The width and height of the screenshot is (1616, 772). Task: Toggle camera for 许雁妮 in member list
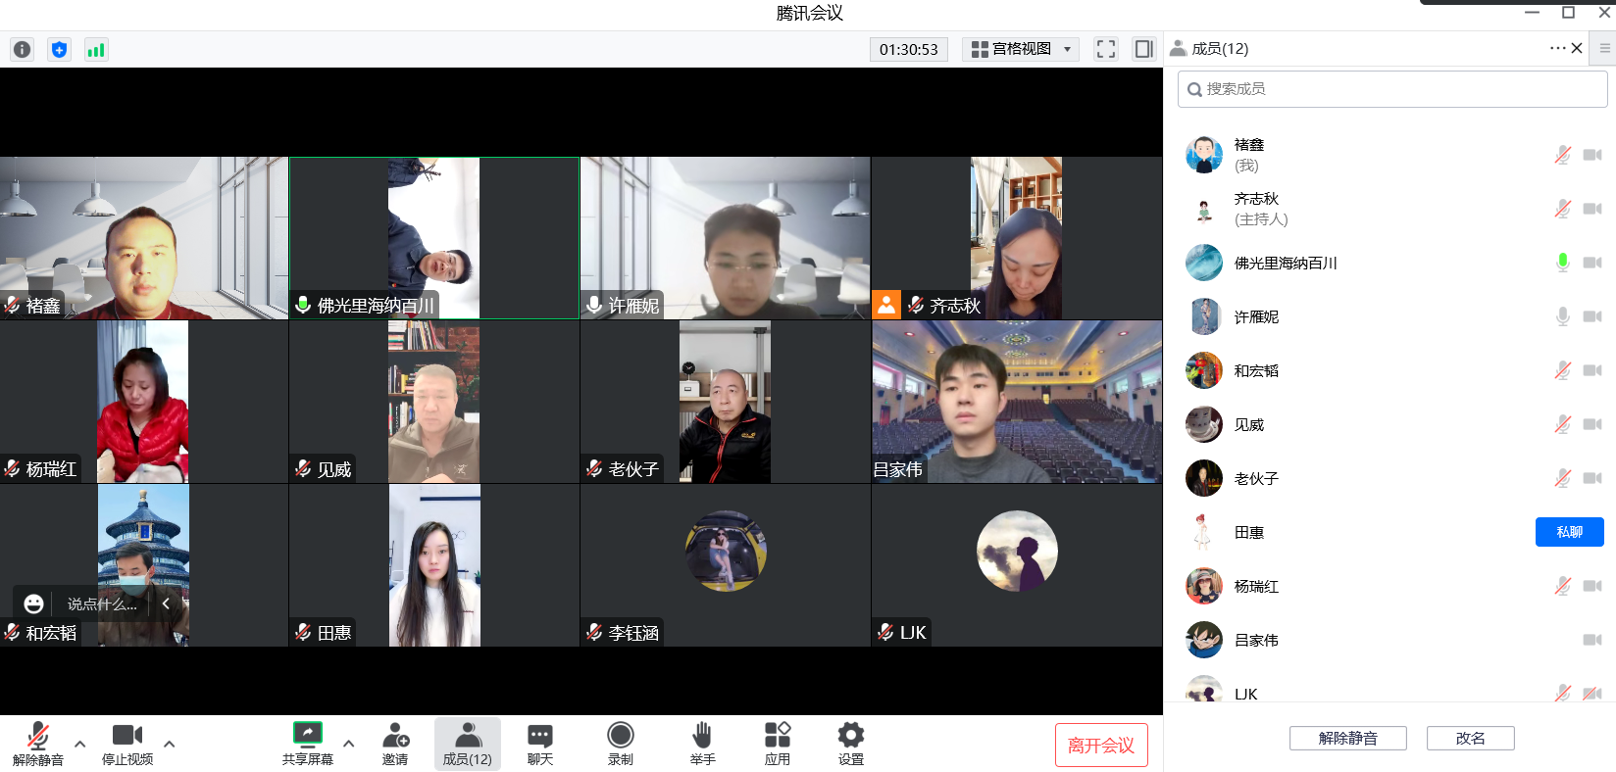pyautogui.click(x=1592, y=316)
